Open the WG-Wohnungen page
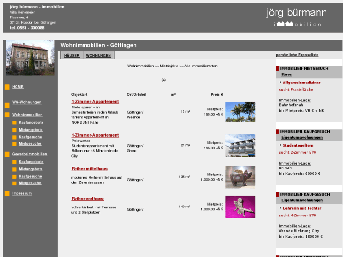 click(27, 102)
